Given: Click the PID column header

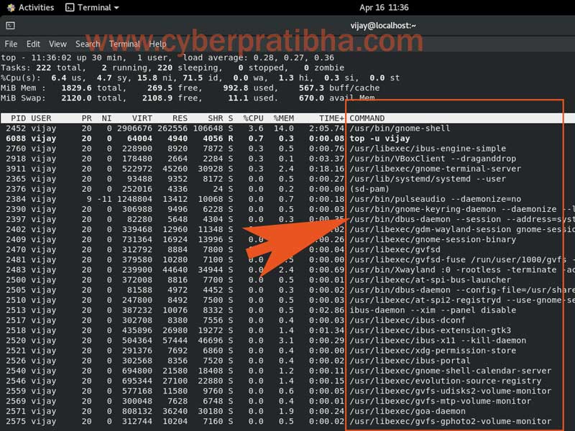Looking at the screenshot, I should pos(19,118).
